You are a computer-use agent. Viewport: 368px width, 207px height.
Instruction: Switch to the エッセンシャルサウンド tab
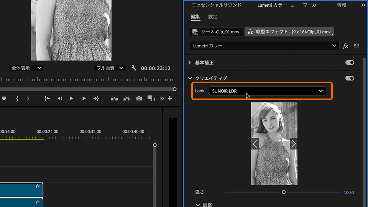pos(216,5)
